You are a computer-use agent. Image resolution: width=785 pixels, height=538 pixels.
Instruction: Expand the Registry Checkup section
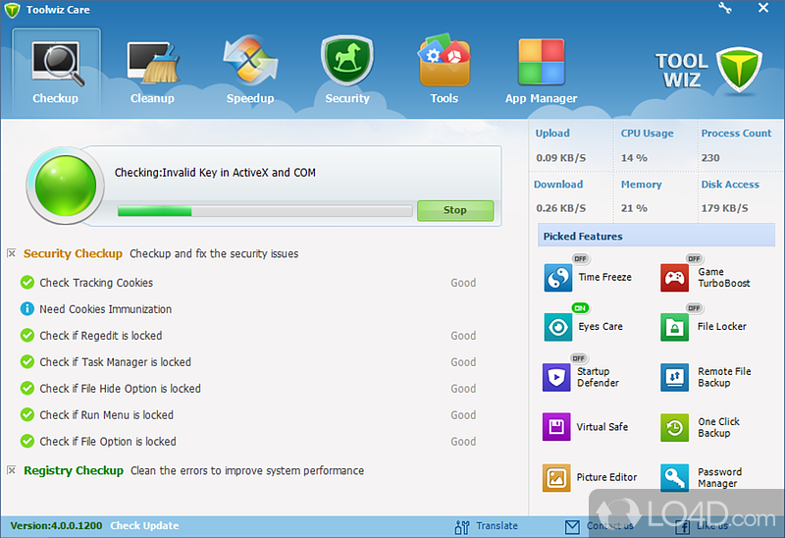[12, 470]
